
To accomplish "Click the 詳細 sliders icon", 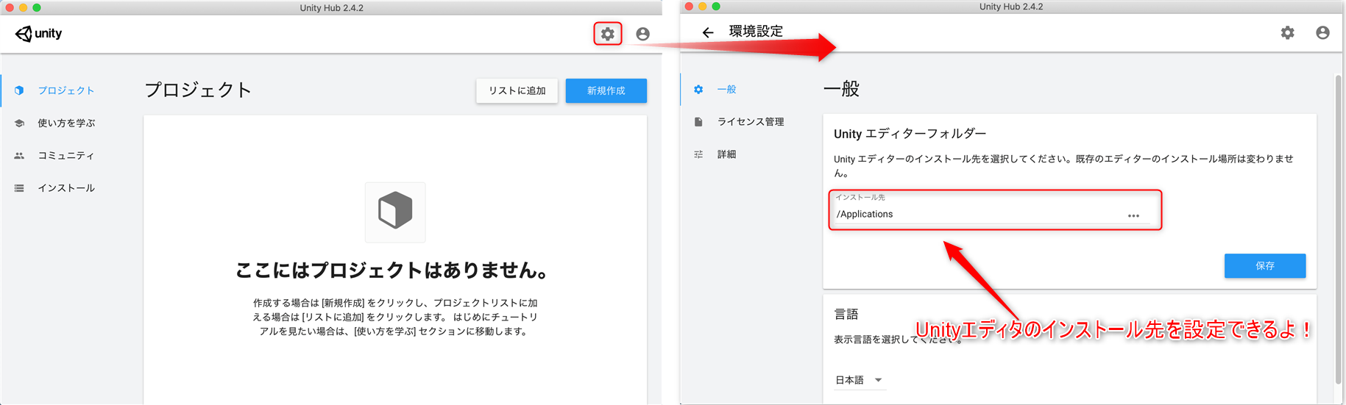I will [x=698, y=154].
